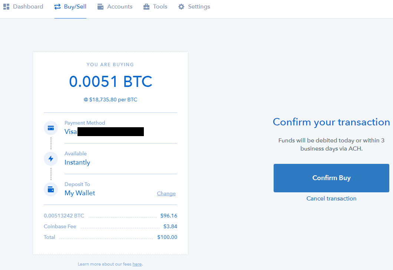Open the fees info 'here' link

(x=137, y=264)
